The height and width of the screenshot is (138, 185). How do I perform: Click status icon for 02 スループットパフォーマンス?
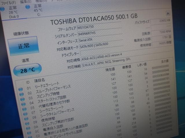click(x=21, y=94)
